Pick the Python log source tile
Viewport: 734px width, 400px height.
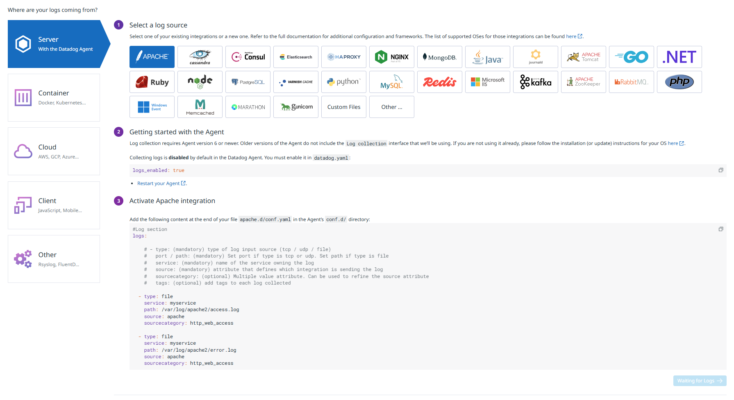(x=343, y=82)
